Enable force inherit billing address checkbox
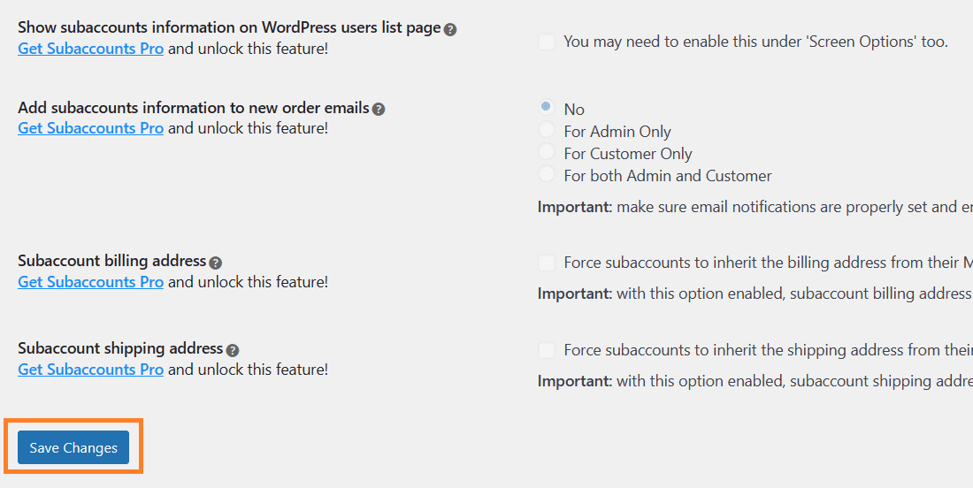973x488 pixels. point(546,263)
